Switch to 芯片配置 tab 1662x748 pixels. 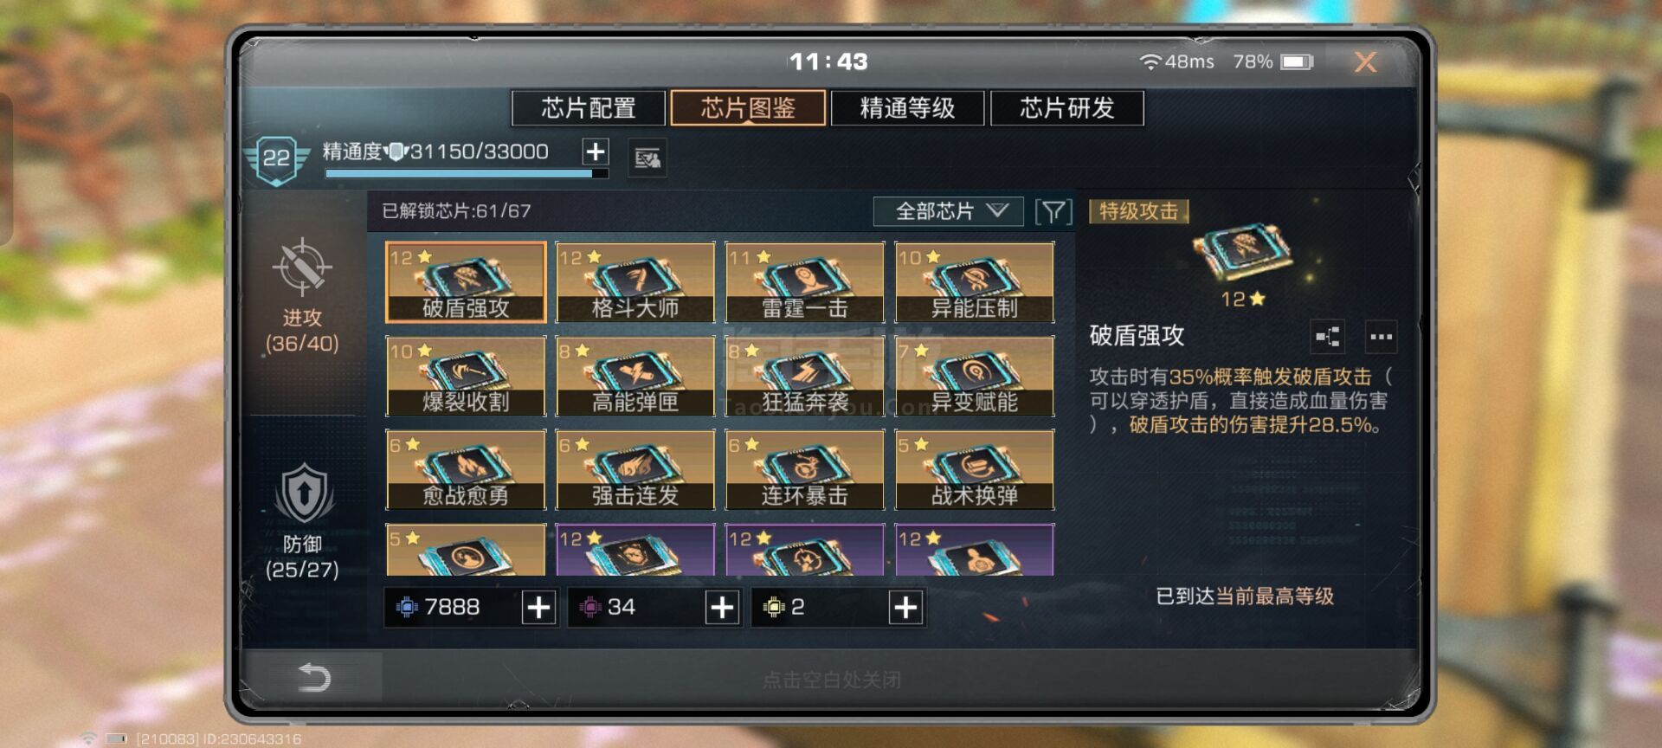click(589, 108)
